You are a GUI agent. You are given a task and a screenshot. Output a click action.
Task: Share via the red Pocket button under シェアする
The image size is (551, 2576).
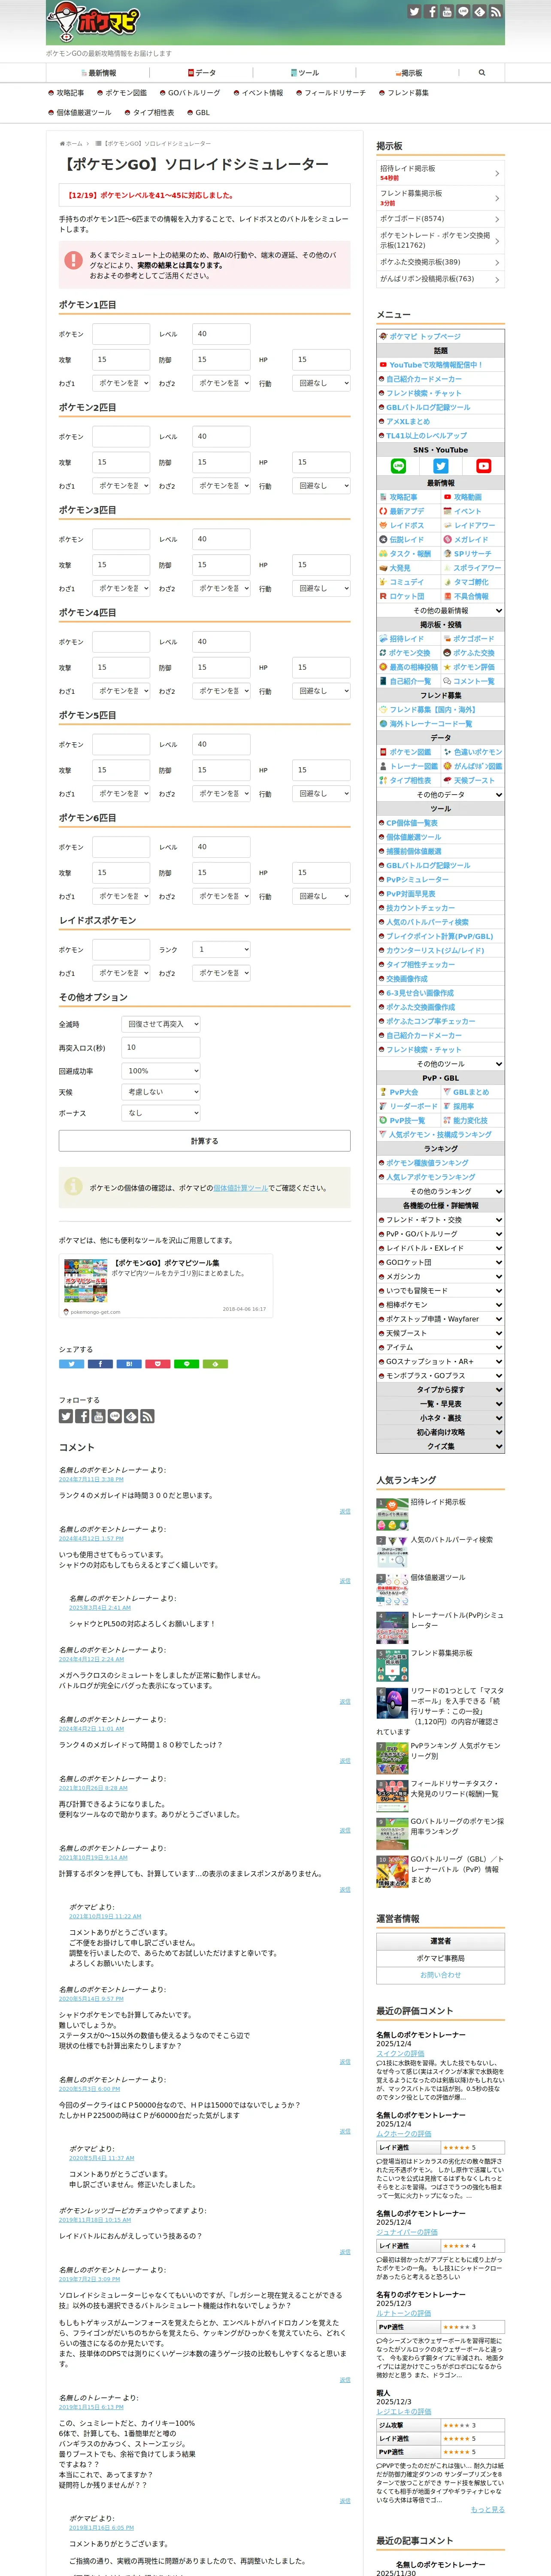click(158, 1364)
